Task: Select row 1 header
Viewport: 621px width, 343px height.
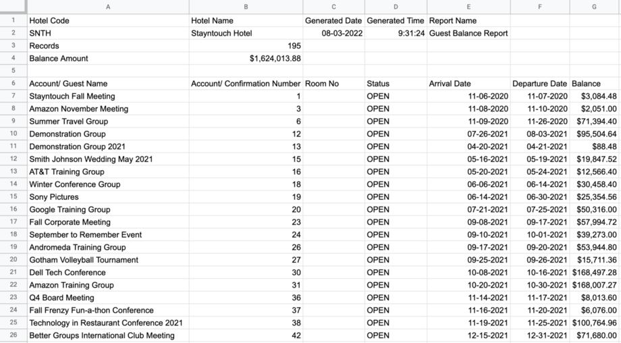Action: pos(13,21)
